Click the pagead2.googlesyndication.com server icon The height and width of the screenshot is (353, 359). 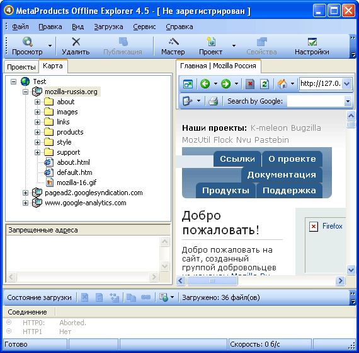tap(37, 193)
